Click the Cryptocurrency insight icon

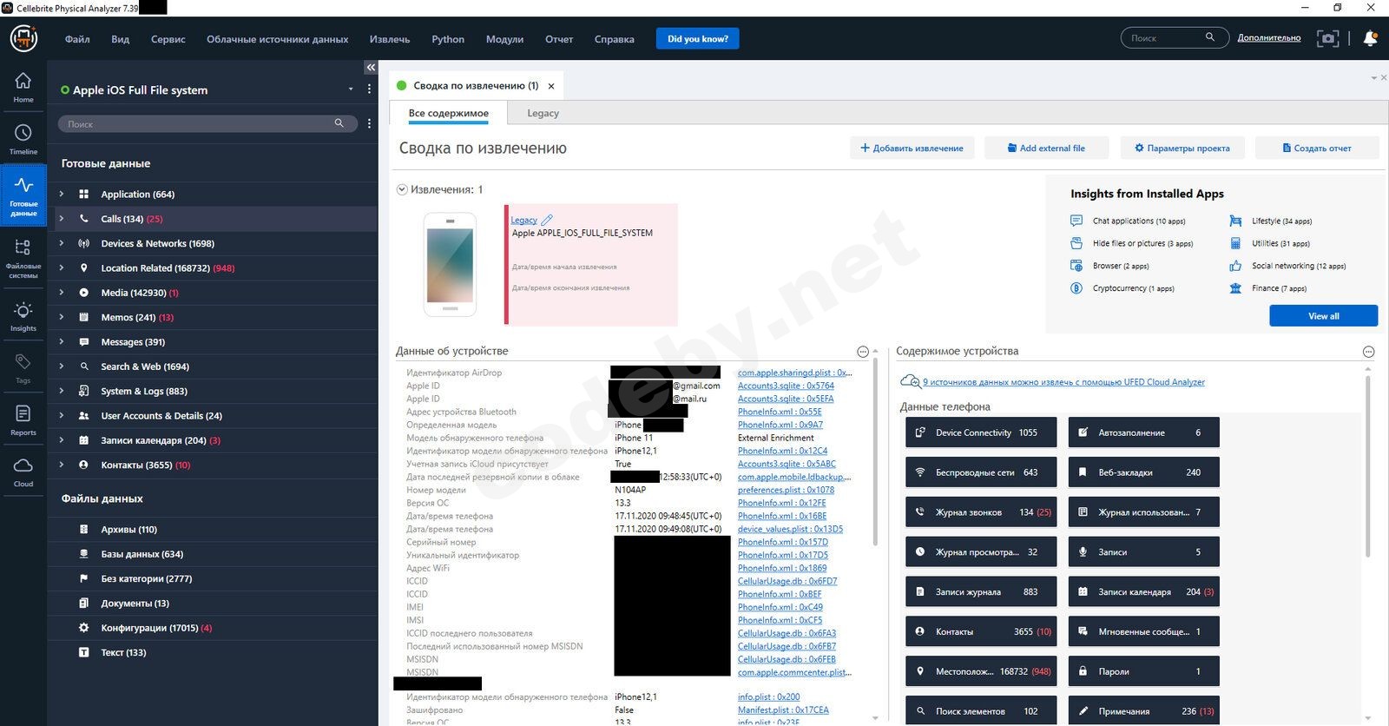click(1076, 288)
